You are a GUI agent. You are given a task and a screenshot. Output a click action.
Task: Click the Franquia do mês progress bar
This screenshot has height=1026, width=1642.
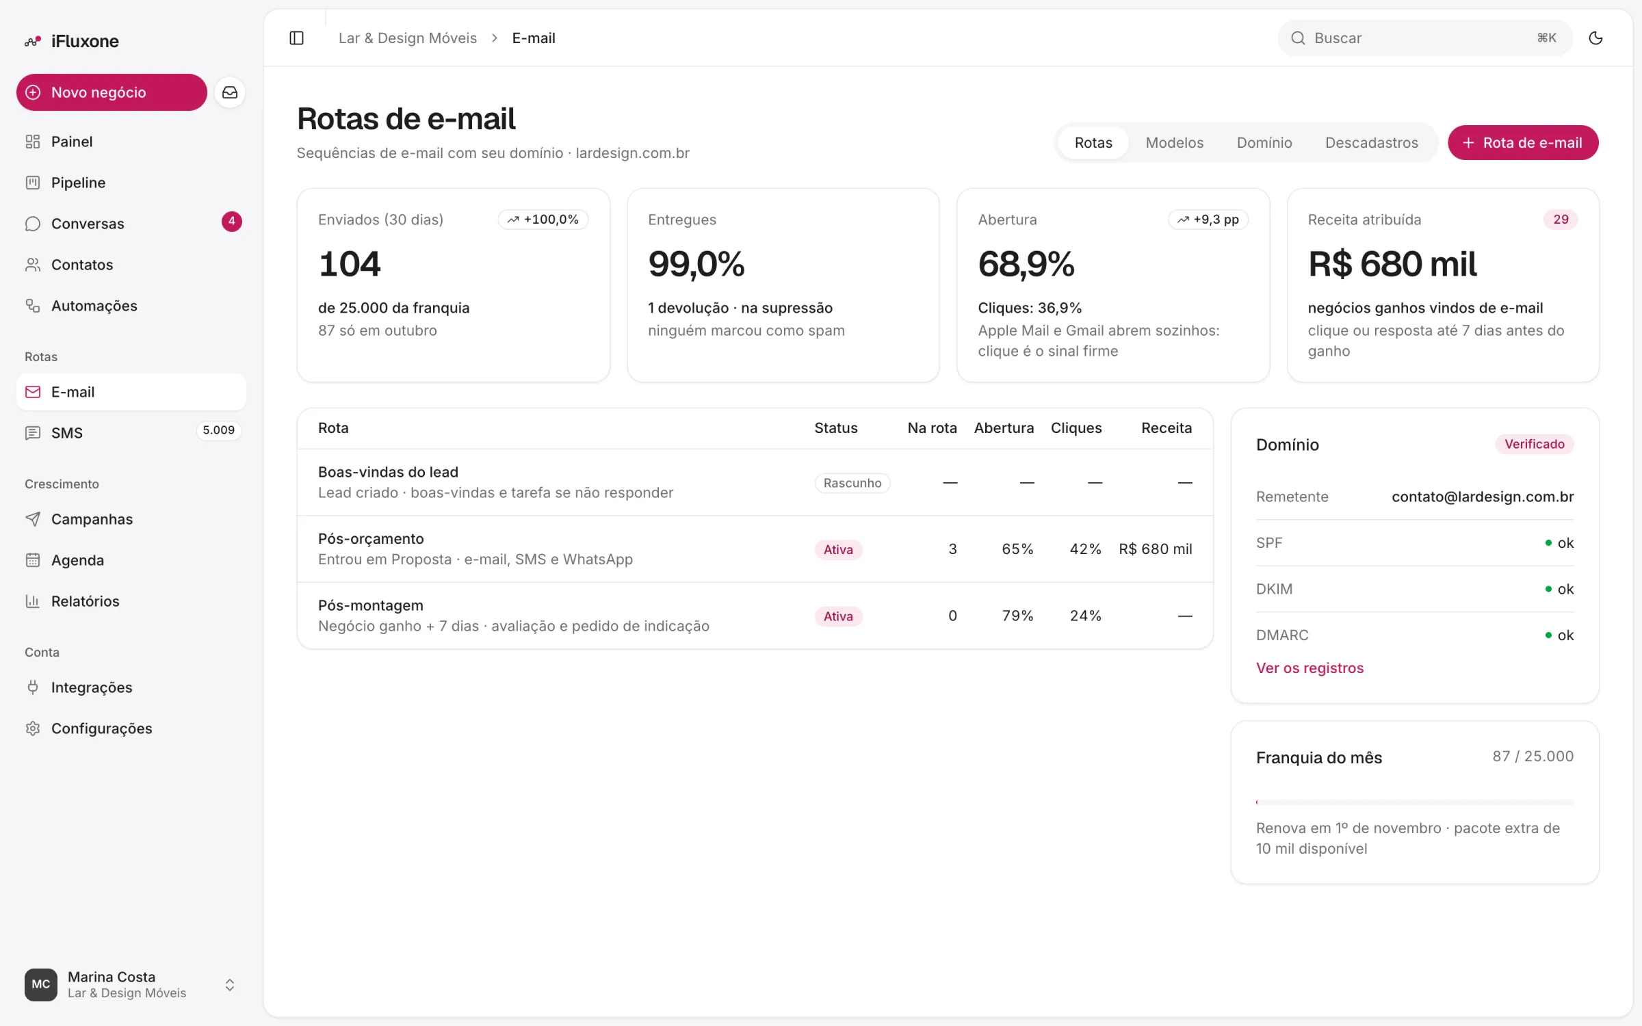pyautogui.click(x=1414, y=802)
